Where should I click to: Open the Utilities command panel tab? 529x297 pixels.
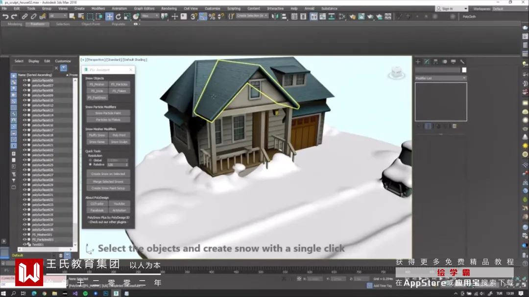coord(462,62)
